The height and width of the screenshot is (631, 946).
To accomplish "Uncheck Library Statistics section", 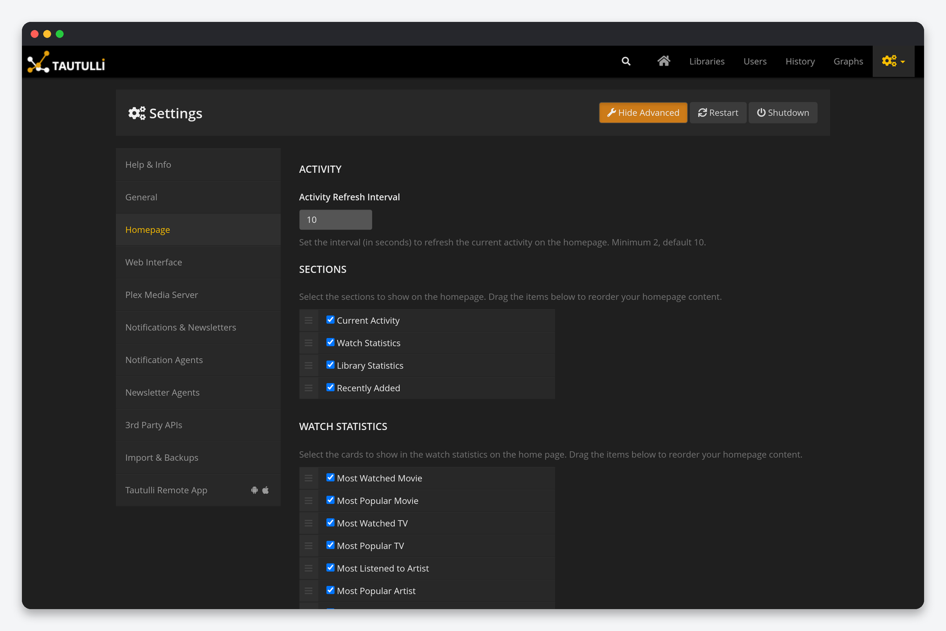I will [x=330, y=365].
